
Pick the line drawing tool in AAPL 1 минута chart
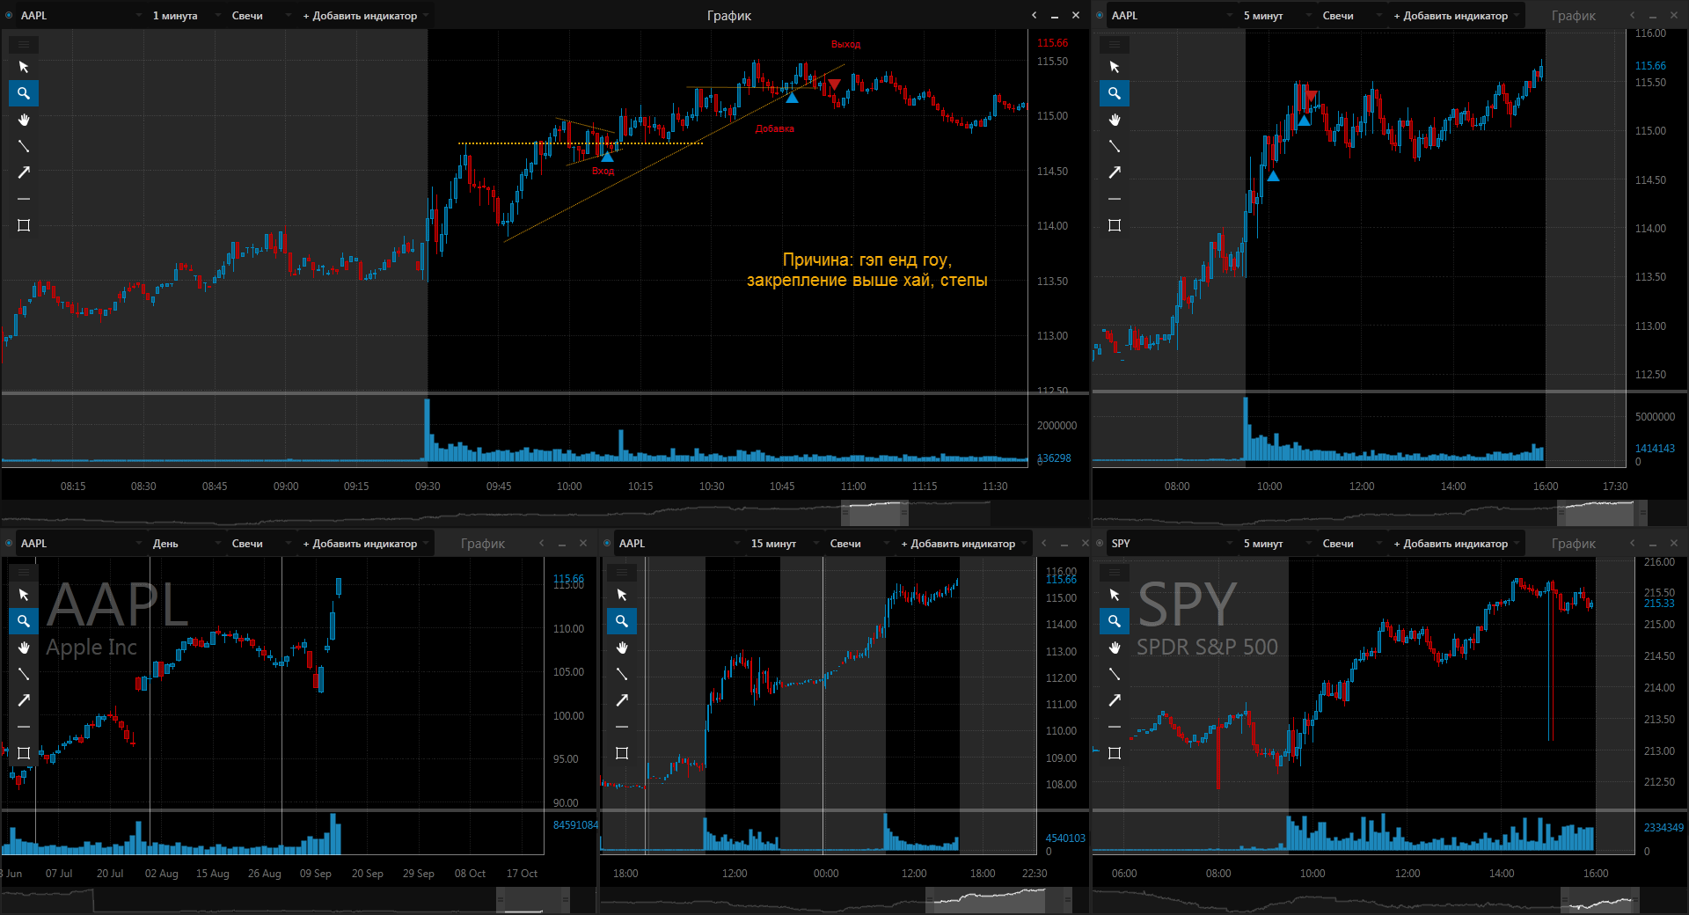24,146
